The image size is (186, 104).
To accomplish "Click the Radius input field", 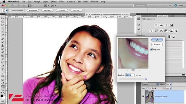I will tap(130, 75).
